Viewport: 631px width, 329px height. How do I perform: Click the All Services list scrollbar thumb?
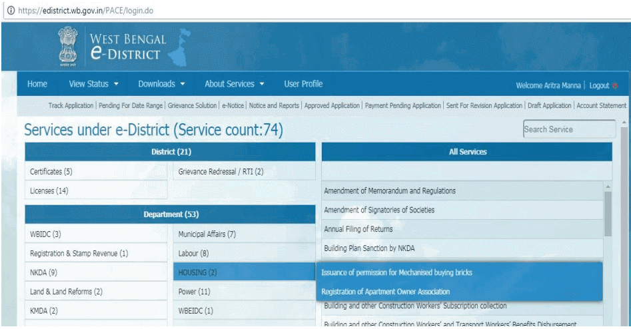click(608, 214)
